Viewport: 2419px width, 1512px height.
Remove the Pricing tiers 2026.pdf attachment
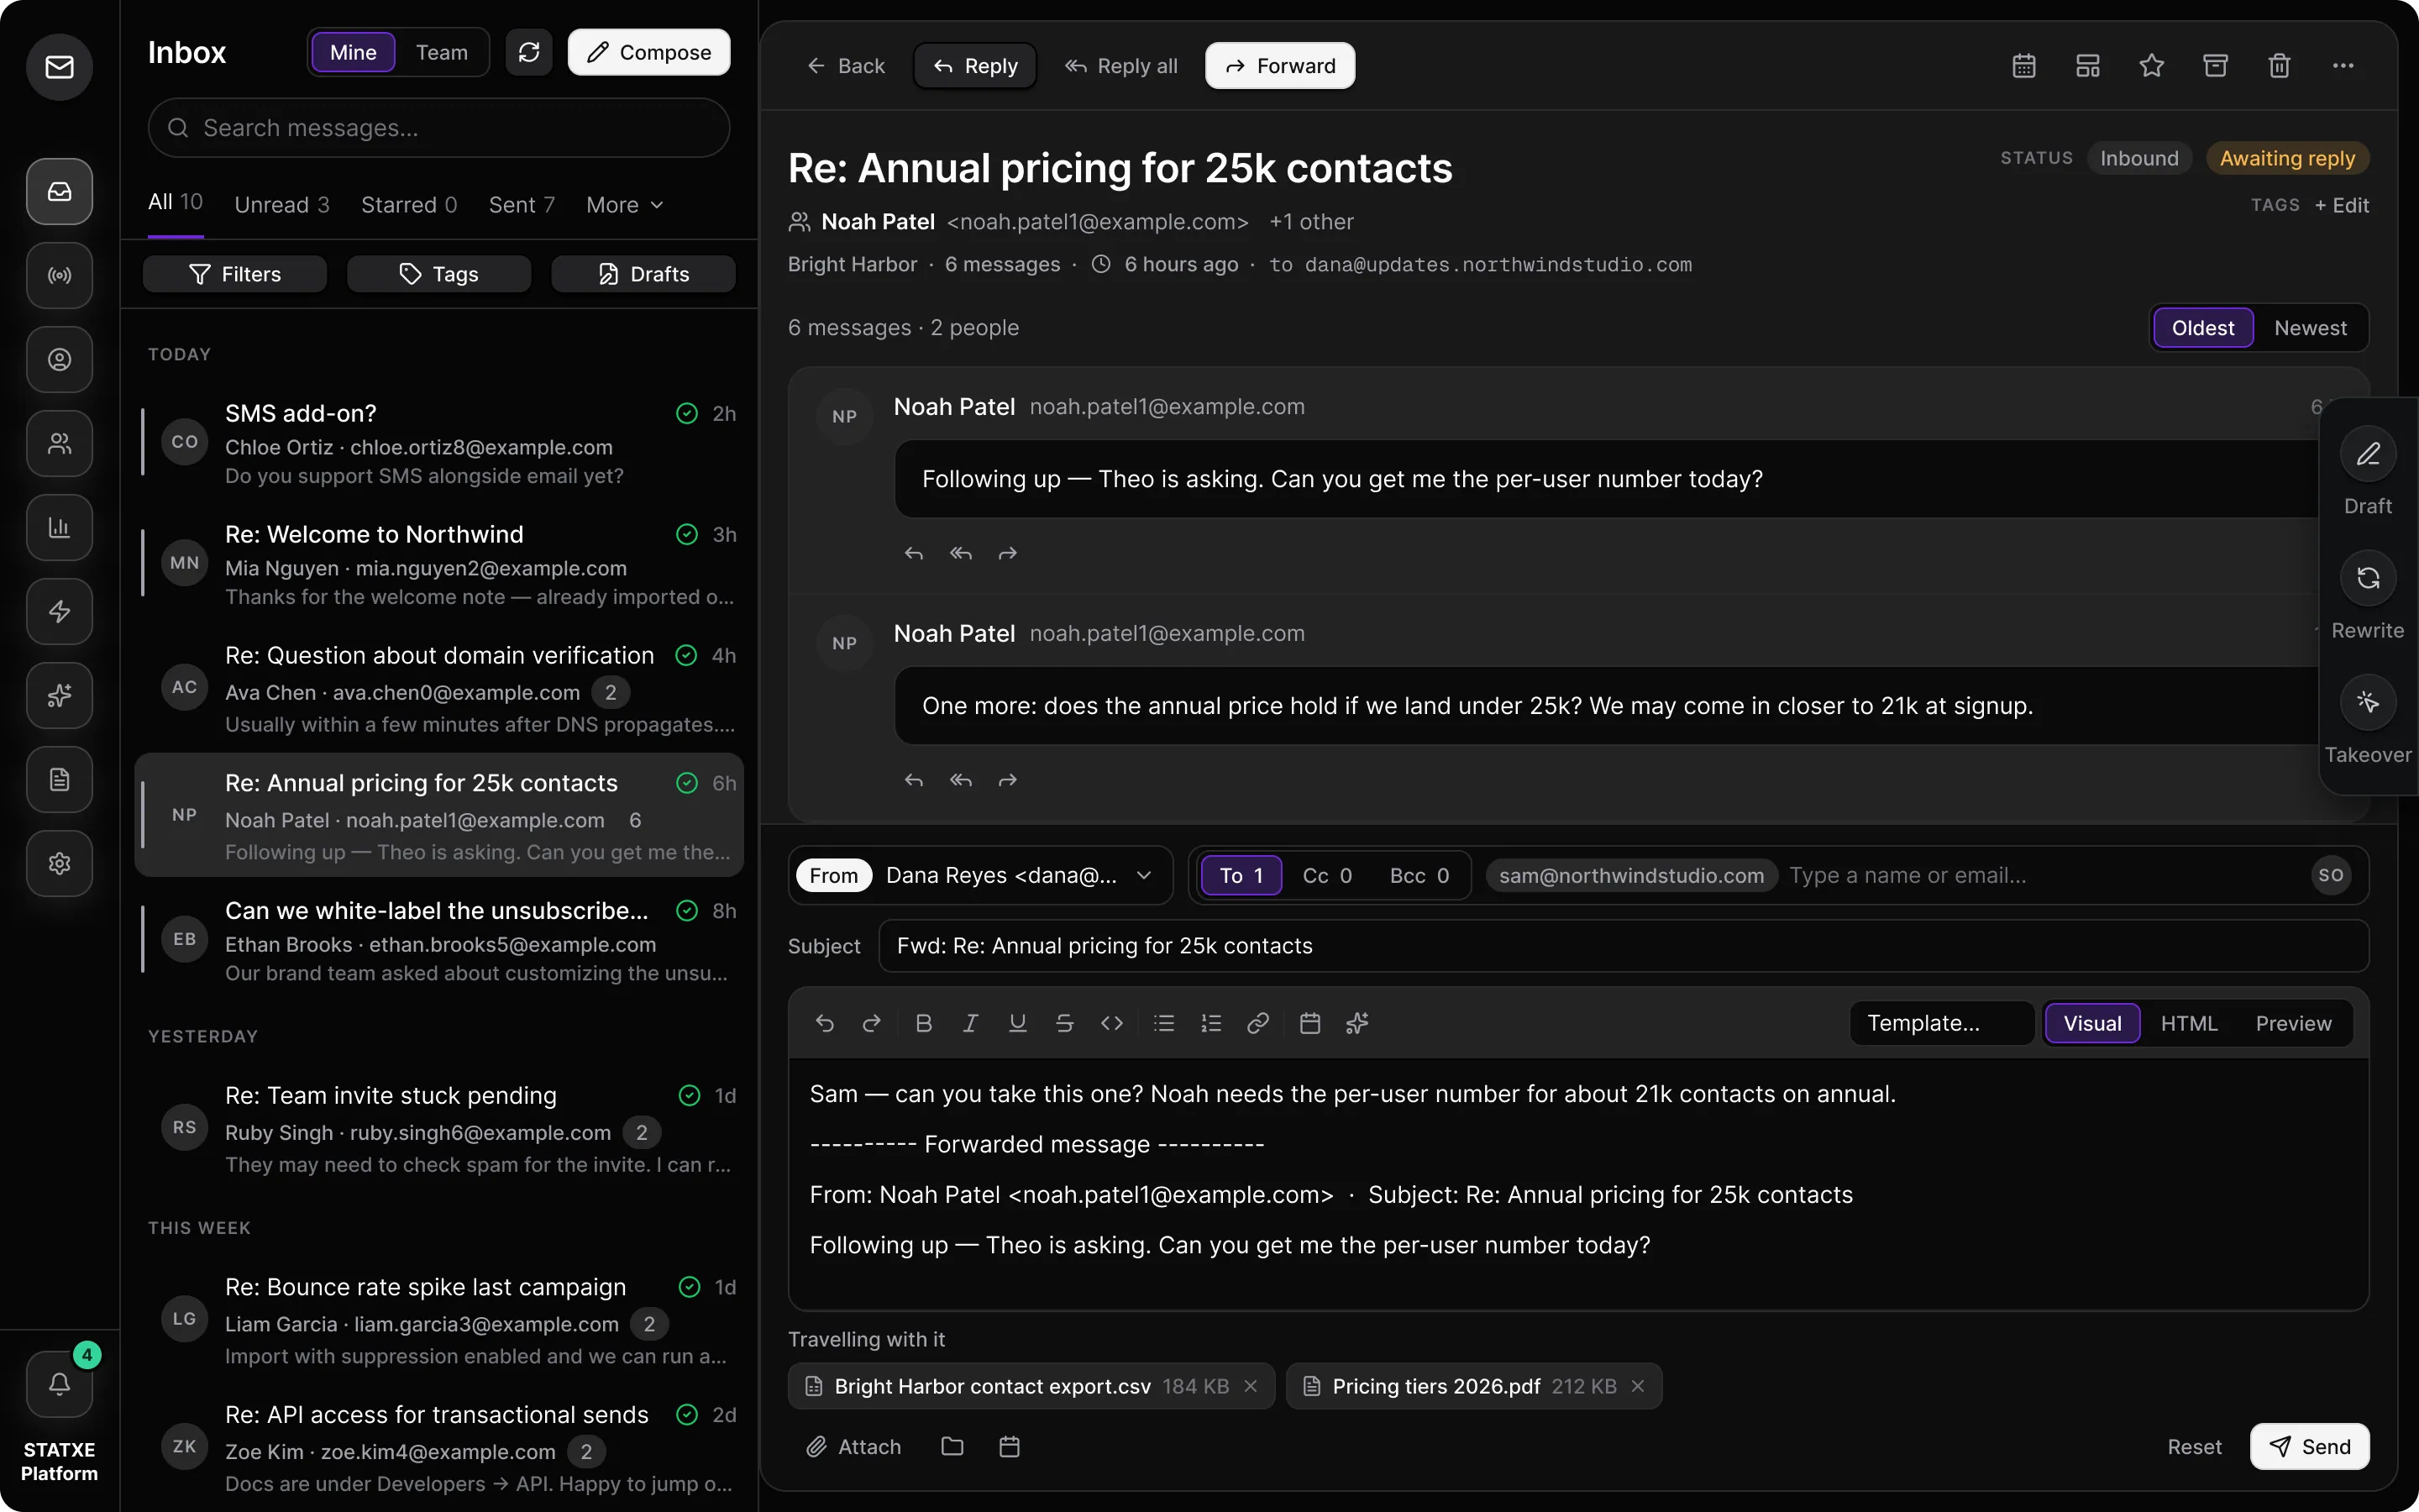tap(1637, 1386)
